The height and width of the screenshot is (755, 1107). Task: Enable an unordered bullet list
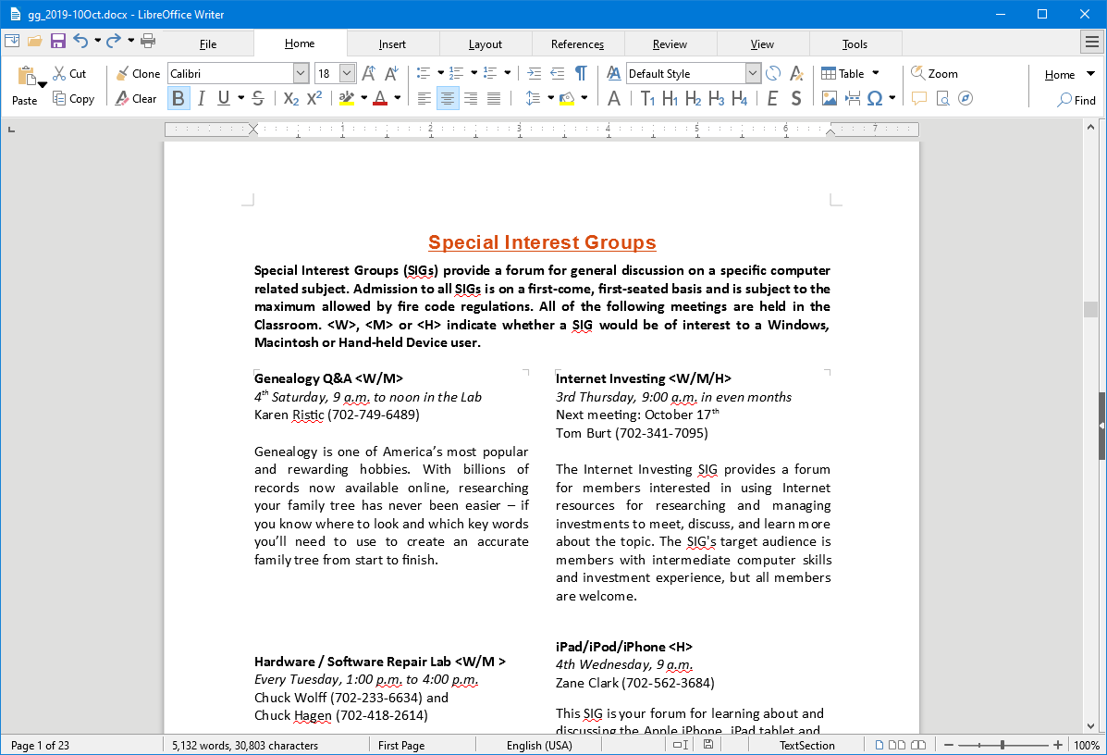(423, 72)
